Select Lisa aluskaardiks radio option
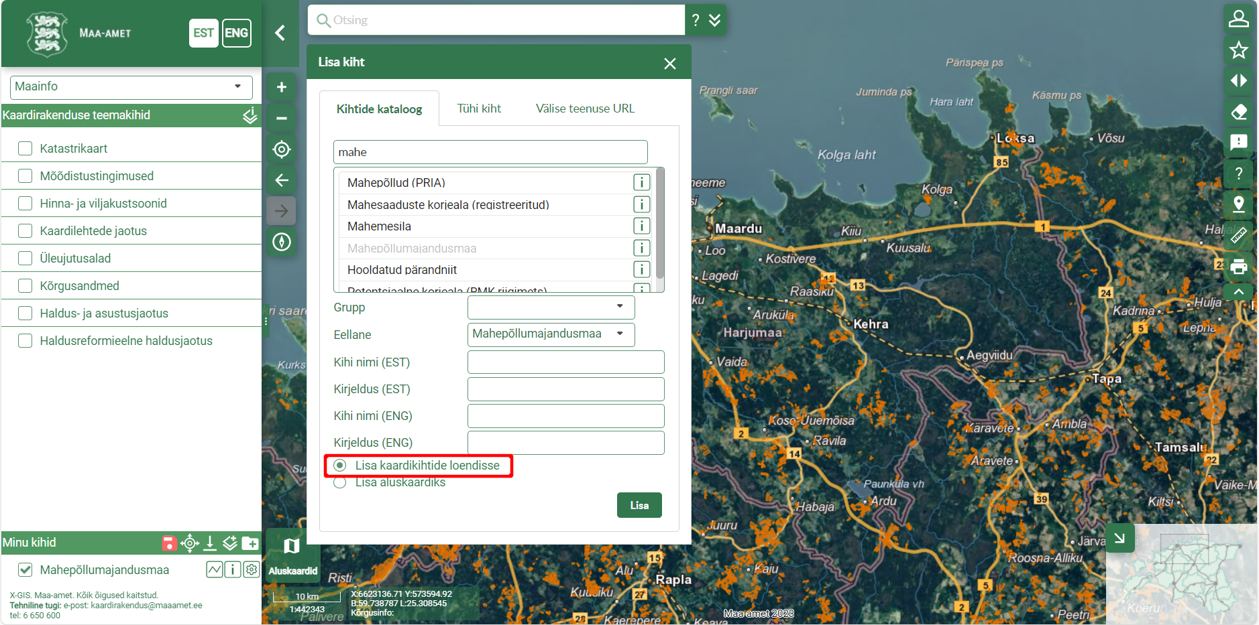The height and width of the screenshot is (625, 1259). (x=340, y=482)
